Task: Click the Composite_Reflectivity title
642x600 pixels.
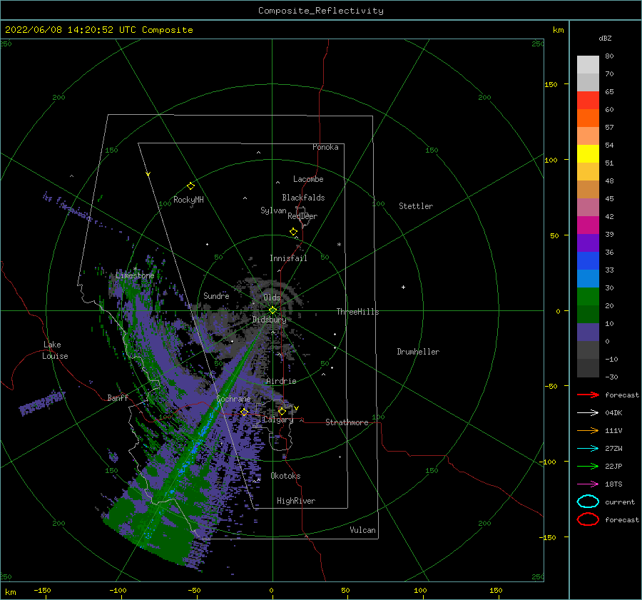Action: pyautogui.click(x=320, y=11)
